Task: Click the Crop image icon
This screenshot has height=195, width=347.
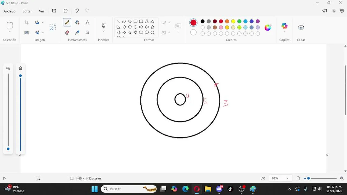Action: (27, 22)
